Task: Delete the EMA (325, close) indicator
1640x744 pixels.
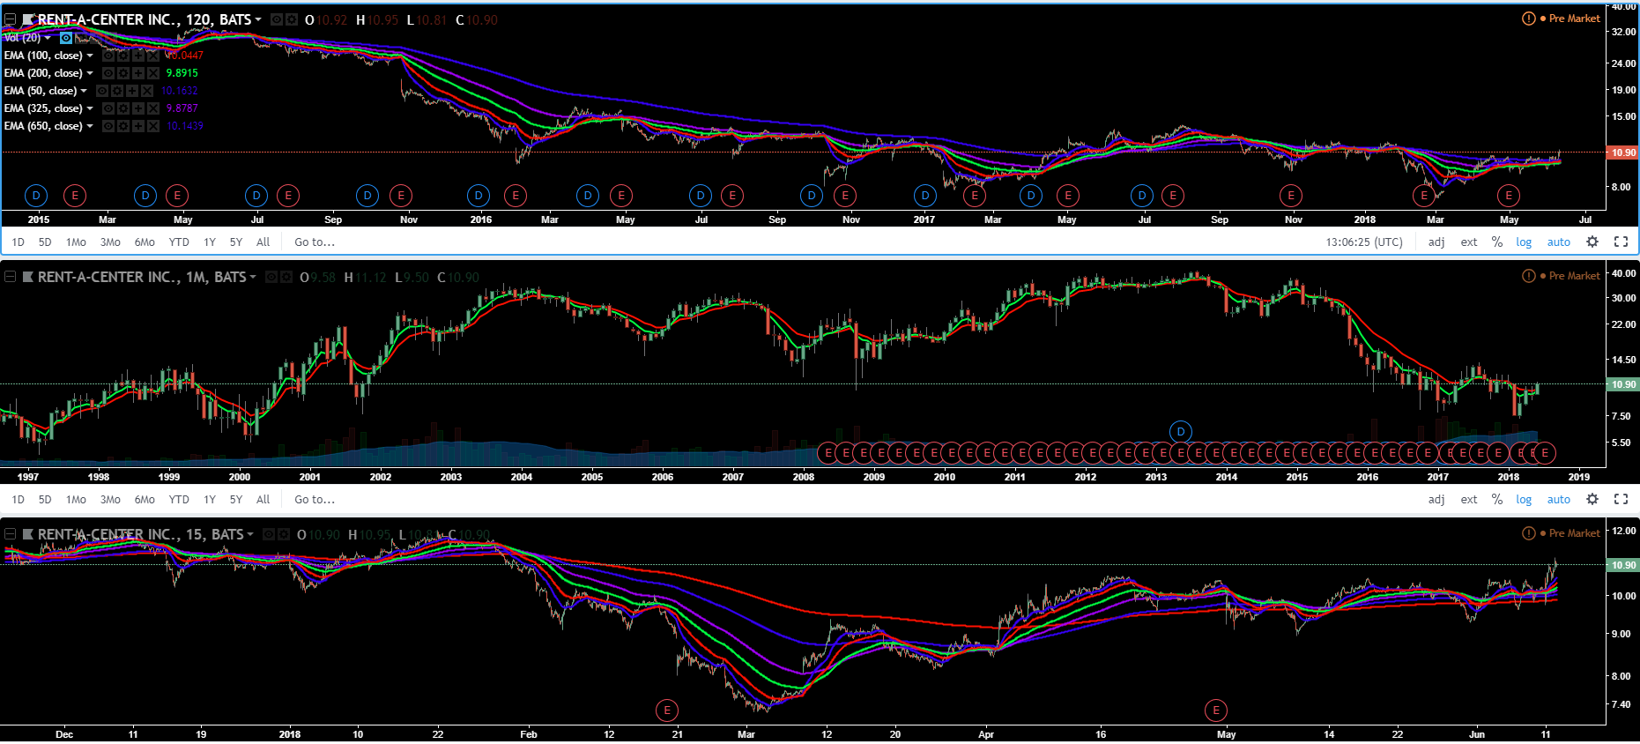Action: pos(153,108)
